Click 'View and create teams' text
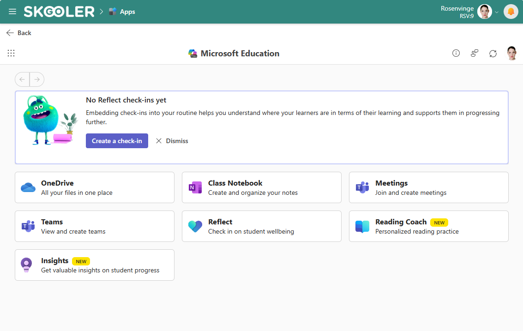The width and height of the screenshot is (523, 331). 73,232
